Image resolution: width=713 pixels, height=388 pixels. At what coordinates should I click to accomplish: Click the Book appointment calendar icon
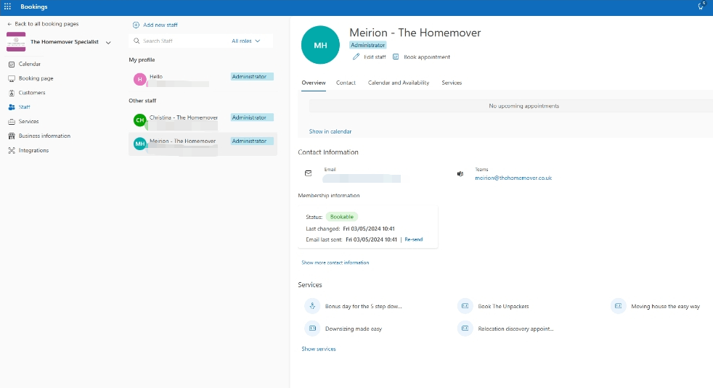click(x=396, y=57)
